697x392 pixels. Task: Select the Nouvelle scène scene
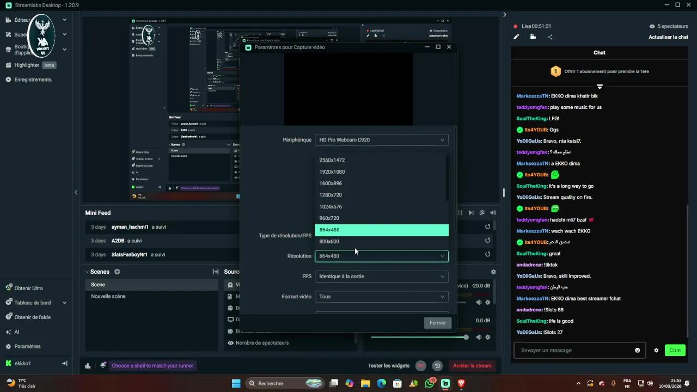[x=151, y=296]
